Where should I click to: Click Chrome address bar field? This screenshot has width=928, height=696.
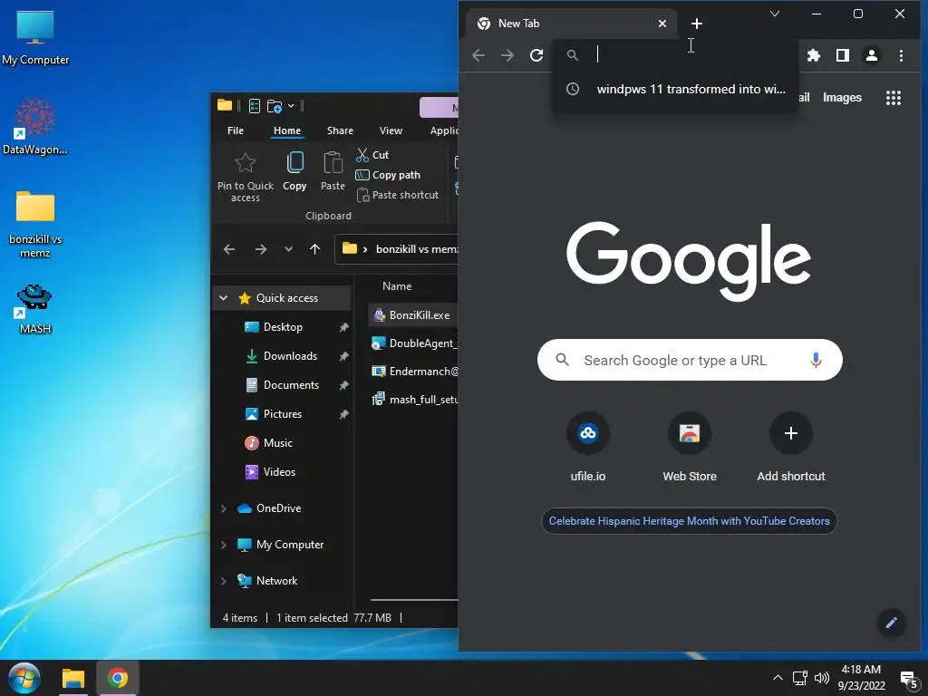point(674,55)
